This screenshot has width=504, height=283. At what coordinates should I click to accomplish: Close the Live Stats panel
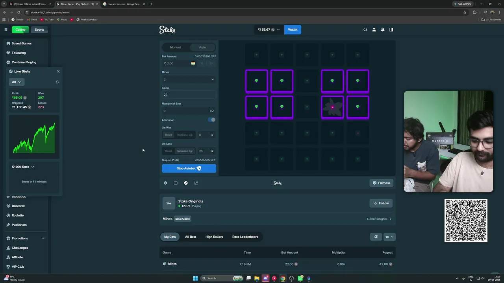tap(58, 71)
